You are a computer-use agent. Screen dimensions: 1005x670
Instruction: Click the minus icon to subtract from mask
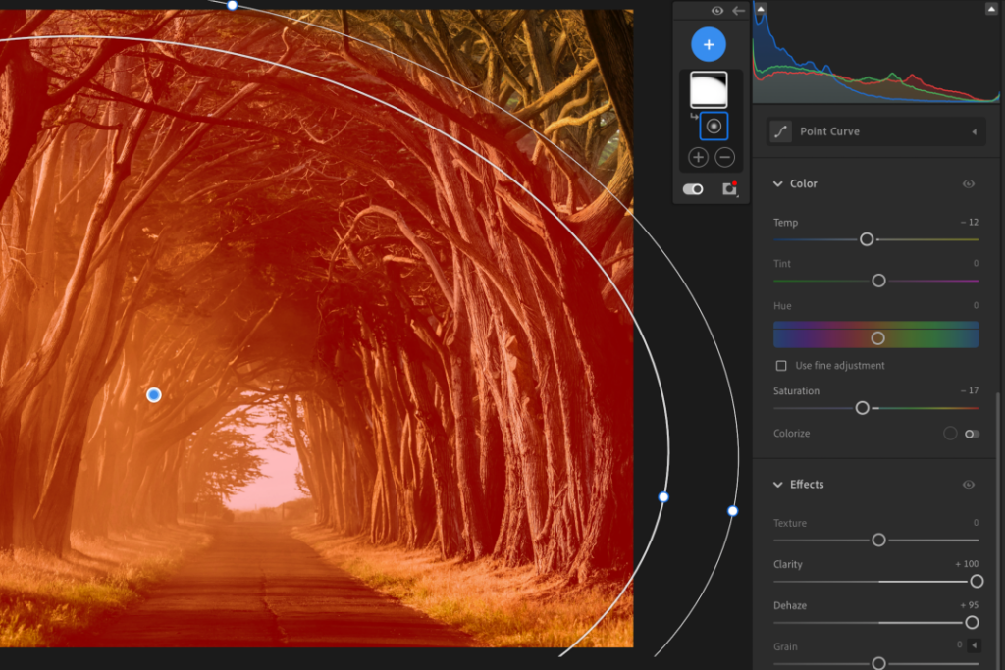[x=724, y=157]
